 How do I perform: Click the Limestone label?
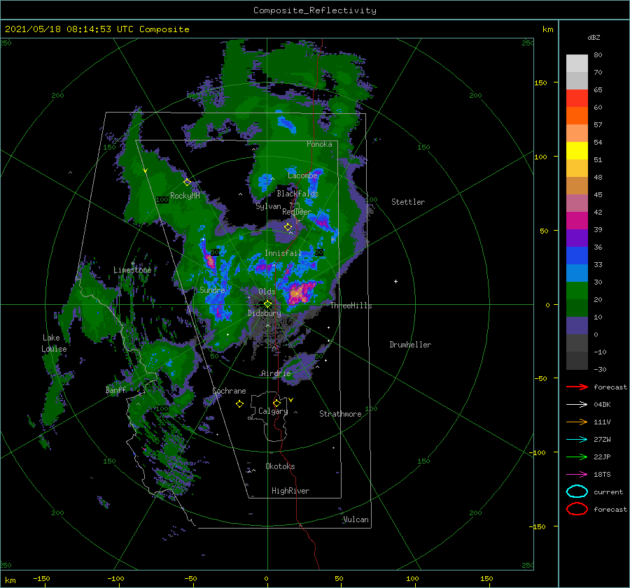(132, 270)
